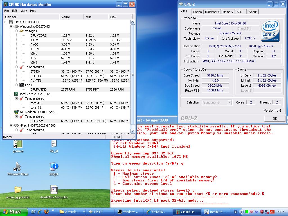288x216 pixels.
Task: Open the View menu in Hardware Monitor
Action: click(x=24, y=11)
